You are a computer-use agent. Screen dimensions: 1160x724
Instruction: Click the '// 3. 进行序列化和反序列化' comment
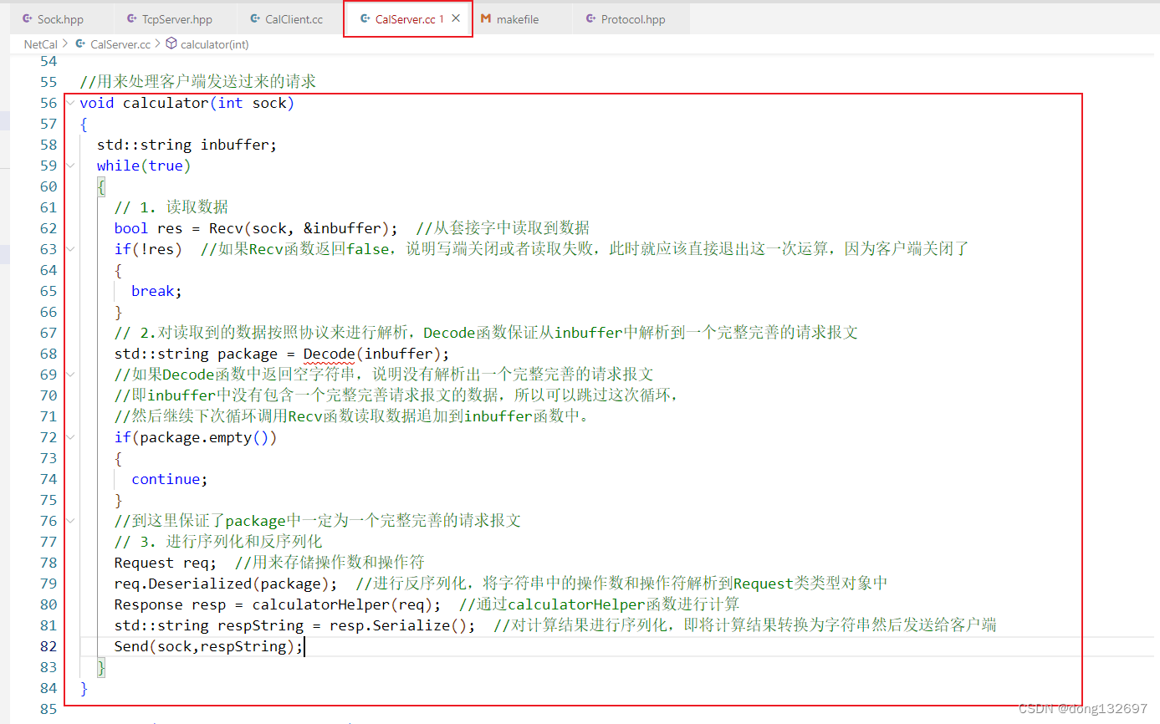click(218, 542)
